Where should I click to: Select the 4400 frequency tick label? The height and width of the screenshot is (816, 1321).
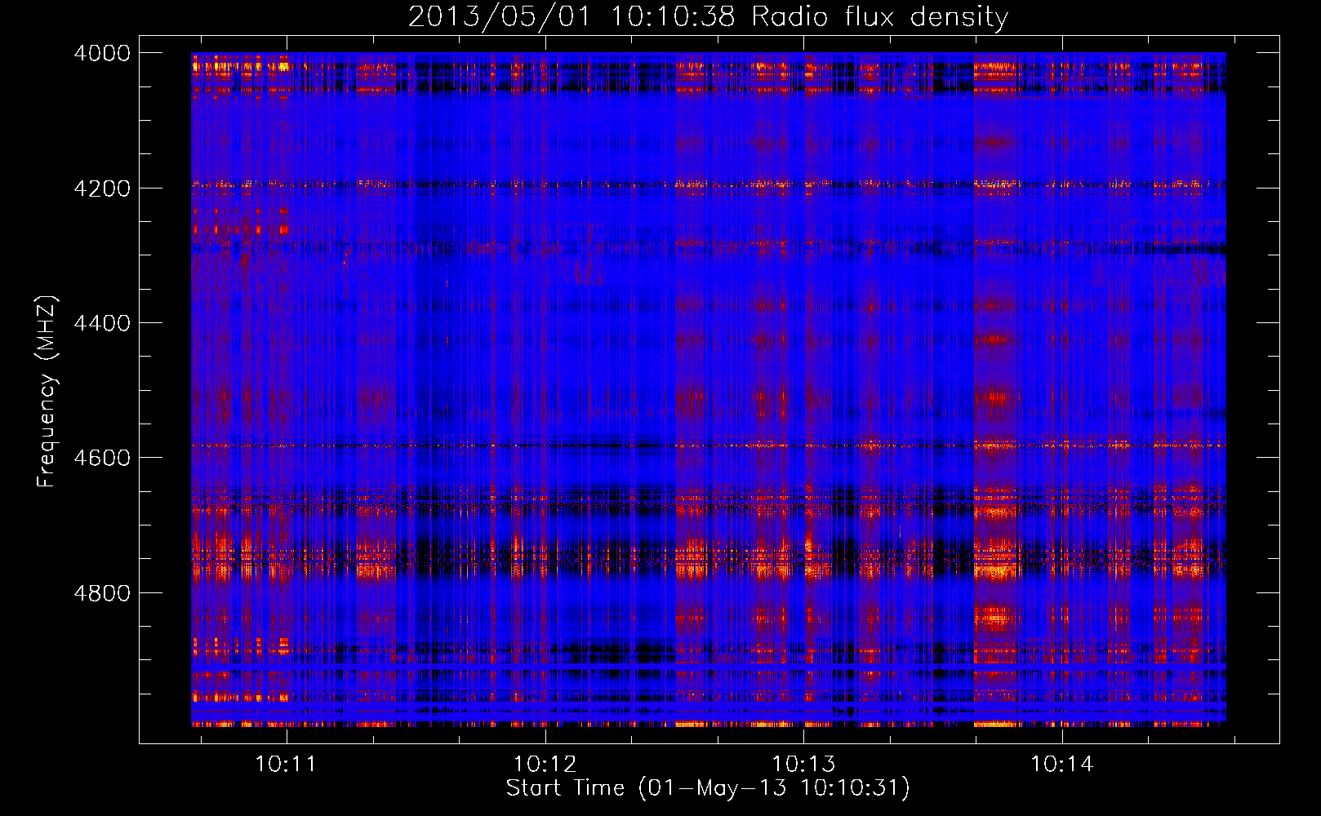tap(102, 323)
